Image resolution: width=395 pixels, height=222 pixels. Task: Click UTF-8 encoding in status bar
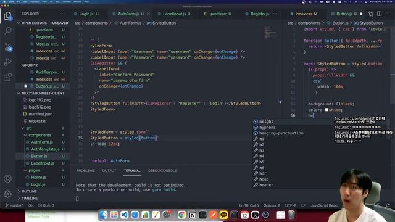click(291, 205)
